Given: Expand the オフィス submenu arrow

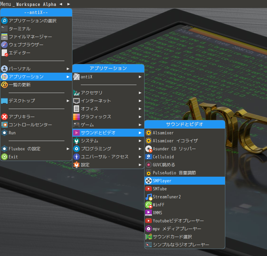Looking at the screenshot, I should tap(140, 109).
